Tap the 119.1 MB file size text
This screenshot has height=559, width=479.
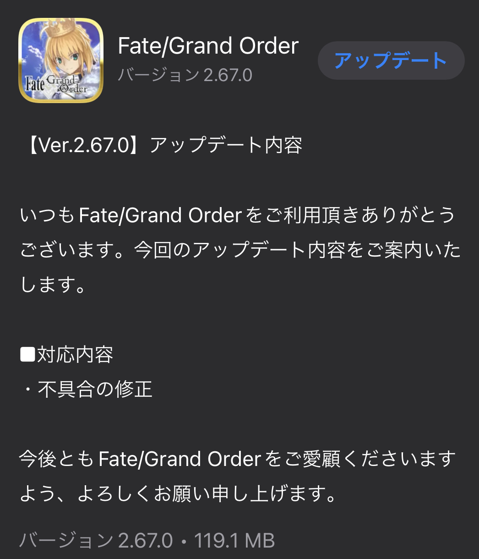click(234, 541)
